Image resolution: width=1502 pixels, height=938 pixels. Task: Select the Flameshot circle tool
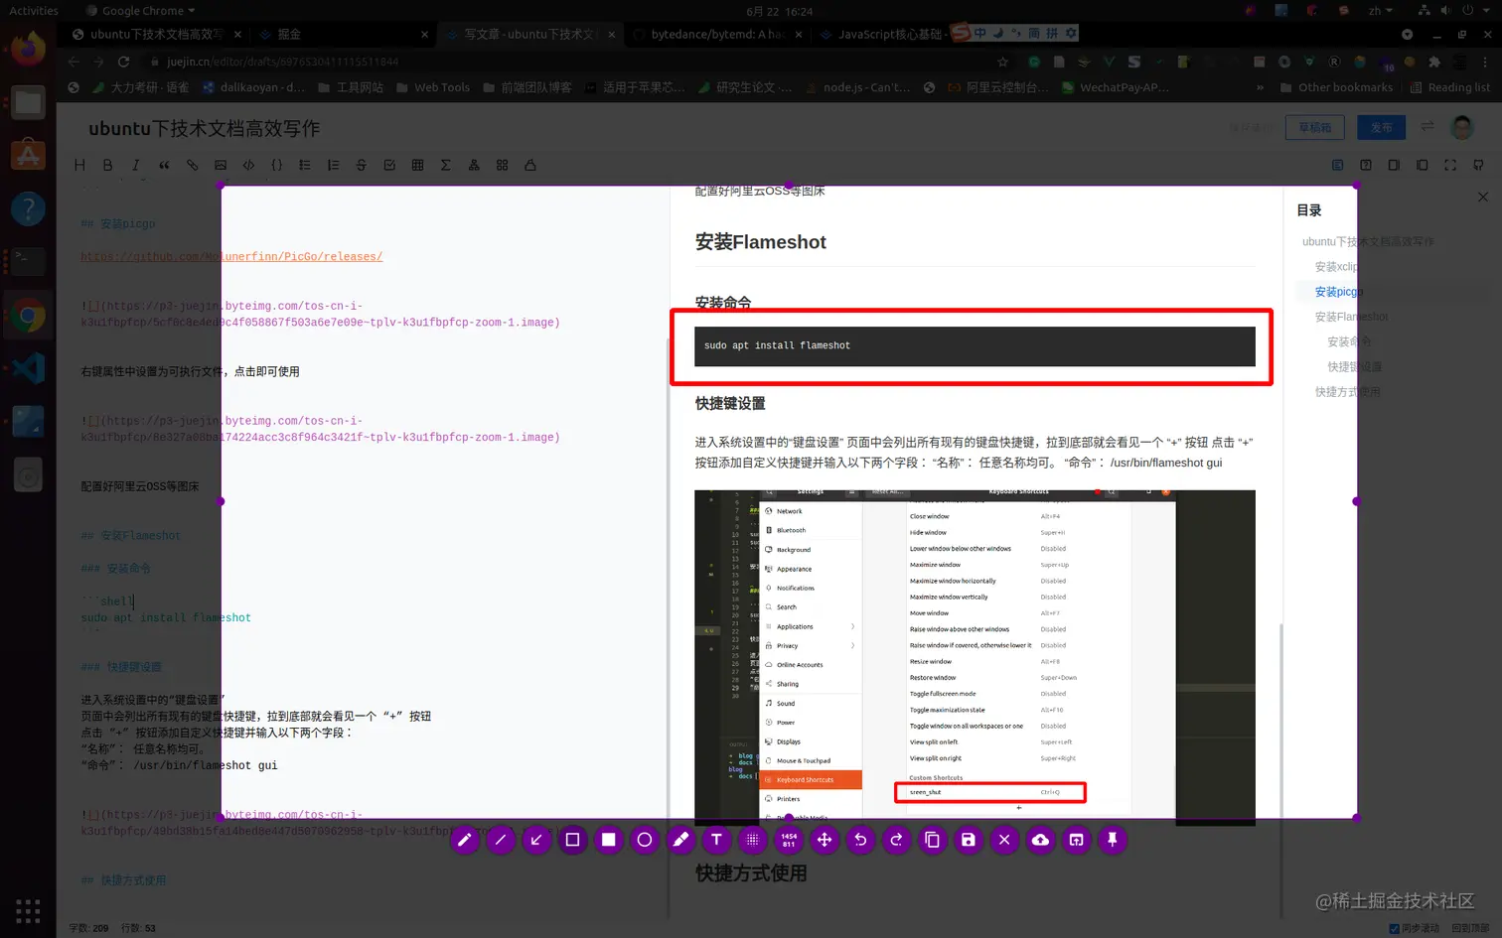pos(645,840)
